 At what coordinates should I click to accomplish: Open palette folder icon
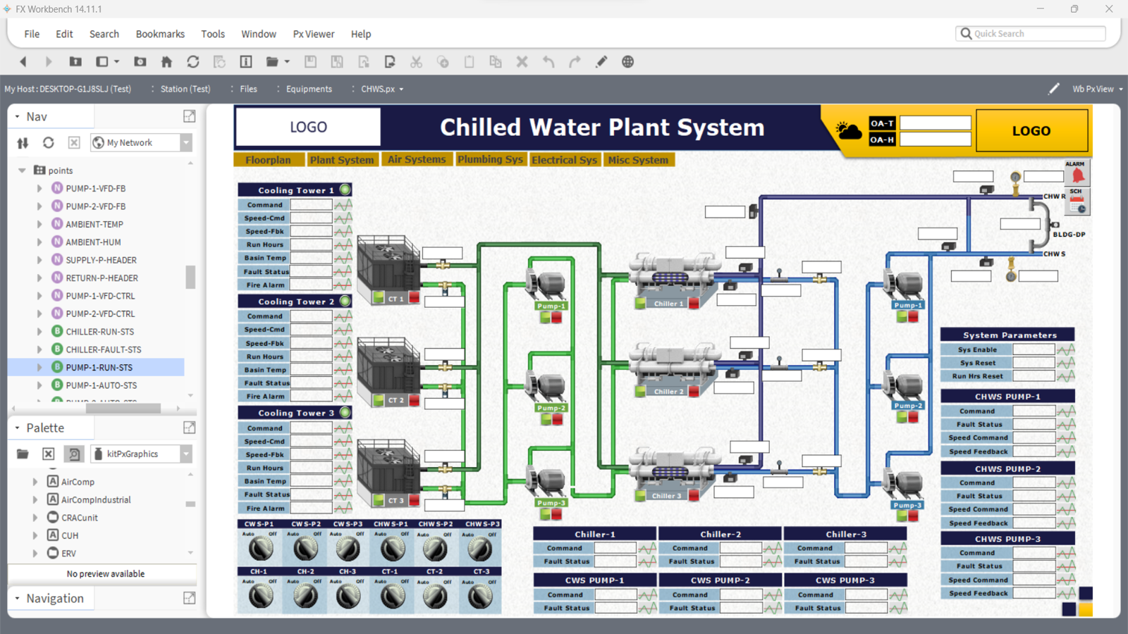click(23, 454)
